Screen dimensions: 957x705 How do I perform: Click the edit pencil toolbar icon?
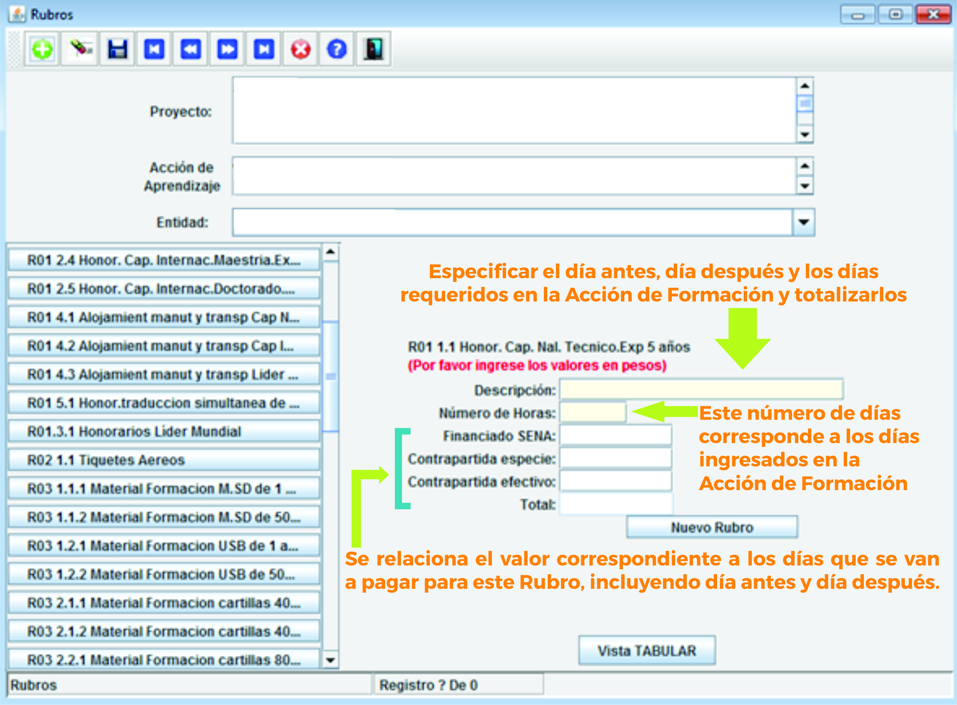click(80, 49)
